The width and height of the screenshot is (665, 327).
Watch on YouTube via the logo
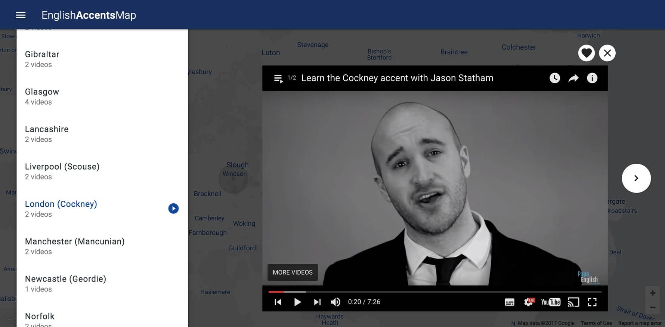pos(551,302)
